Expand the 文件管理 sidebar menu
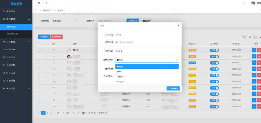Screen dimensions: 261x123 pos(16,42)
